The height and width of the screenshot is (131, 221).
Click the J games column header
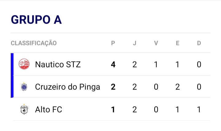click(134, 43)
